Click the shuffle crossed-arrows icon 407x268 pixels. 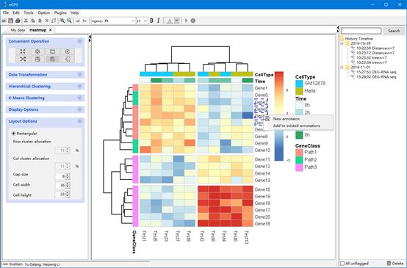[23, 59]
